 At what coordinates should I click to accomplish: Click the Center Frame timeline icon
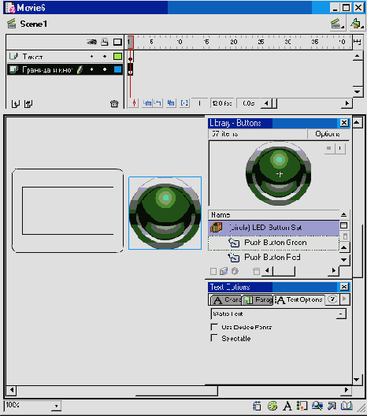[x=134, y=103]
